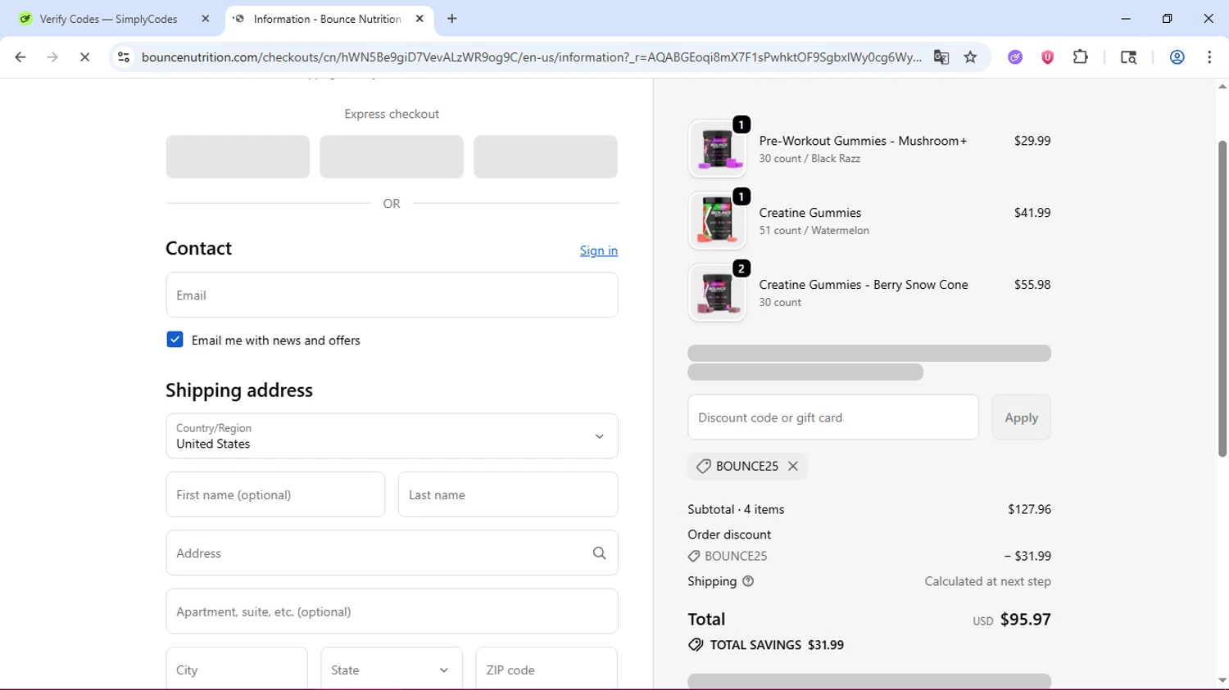Open the red shield extension icon

pos(1047,57)
